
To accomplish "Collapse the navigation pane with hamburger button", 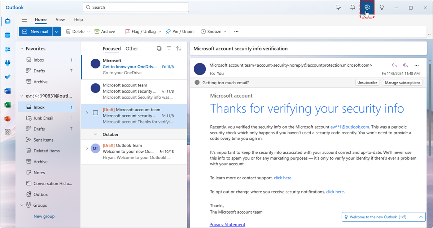I will coord(24,20).
